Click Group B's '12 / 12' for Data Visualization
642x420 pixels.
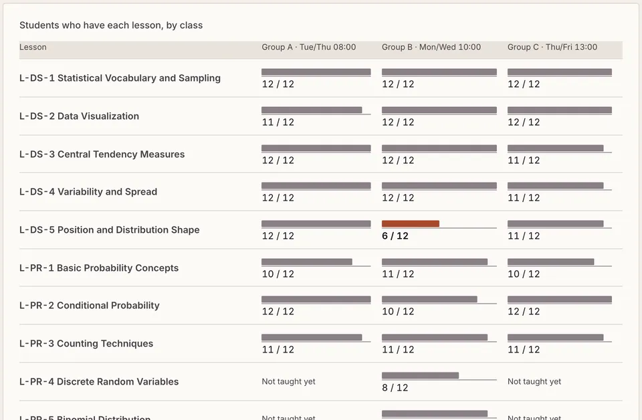[398, 122]
